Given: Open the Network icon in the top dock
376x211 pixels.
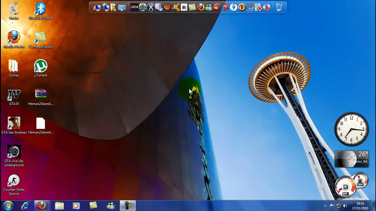Looking at the screenshot, I should (x=105, y=7).
